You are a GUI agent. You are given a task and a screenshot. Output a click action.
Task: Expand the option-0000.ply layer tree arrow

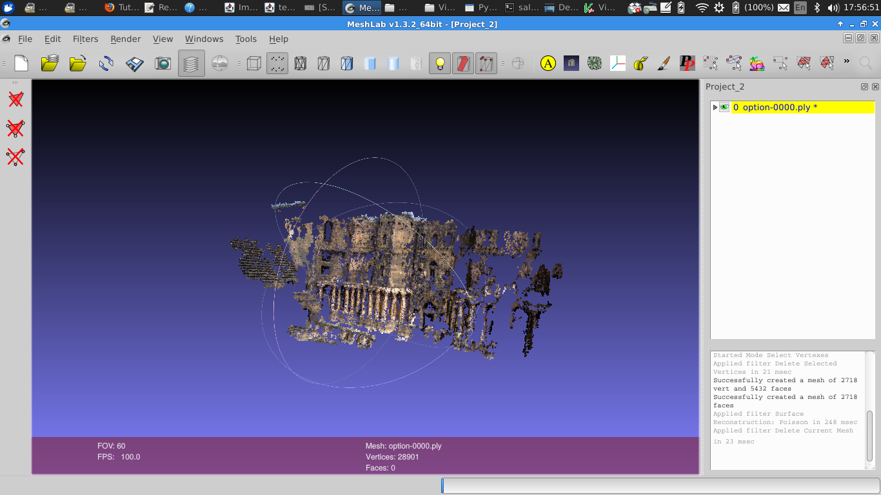coord(715,108)
